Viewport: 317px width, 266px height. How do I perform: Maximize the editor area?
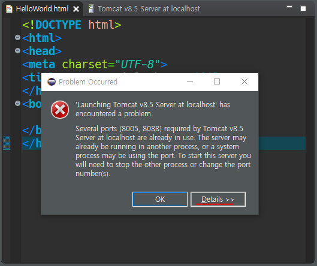(303, 8)
